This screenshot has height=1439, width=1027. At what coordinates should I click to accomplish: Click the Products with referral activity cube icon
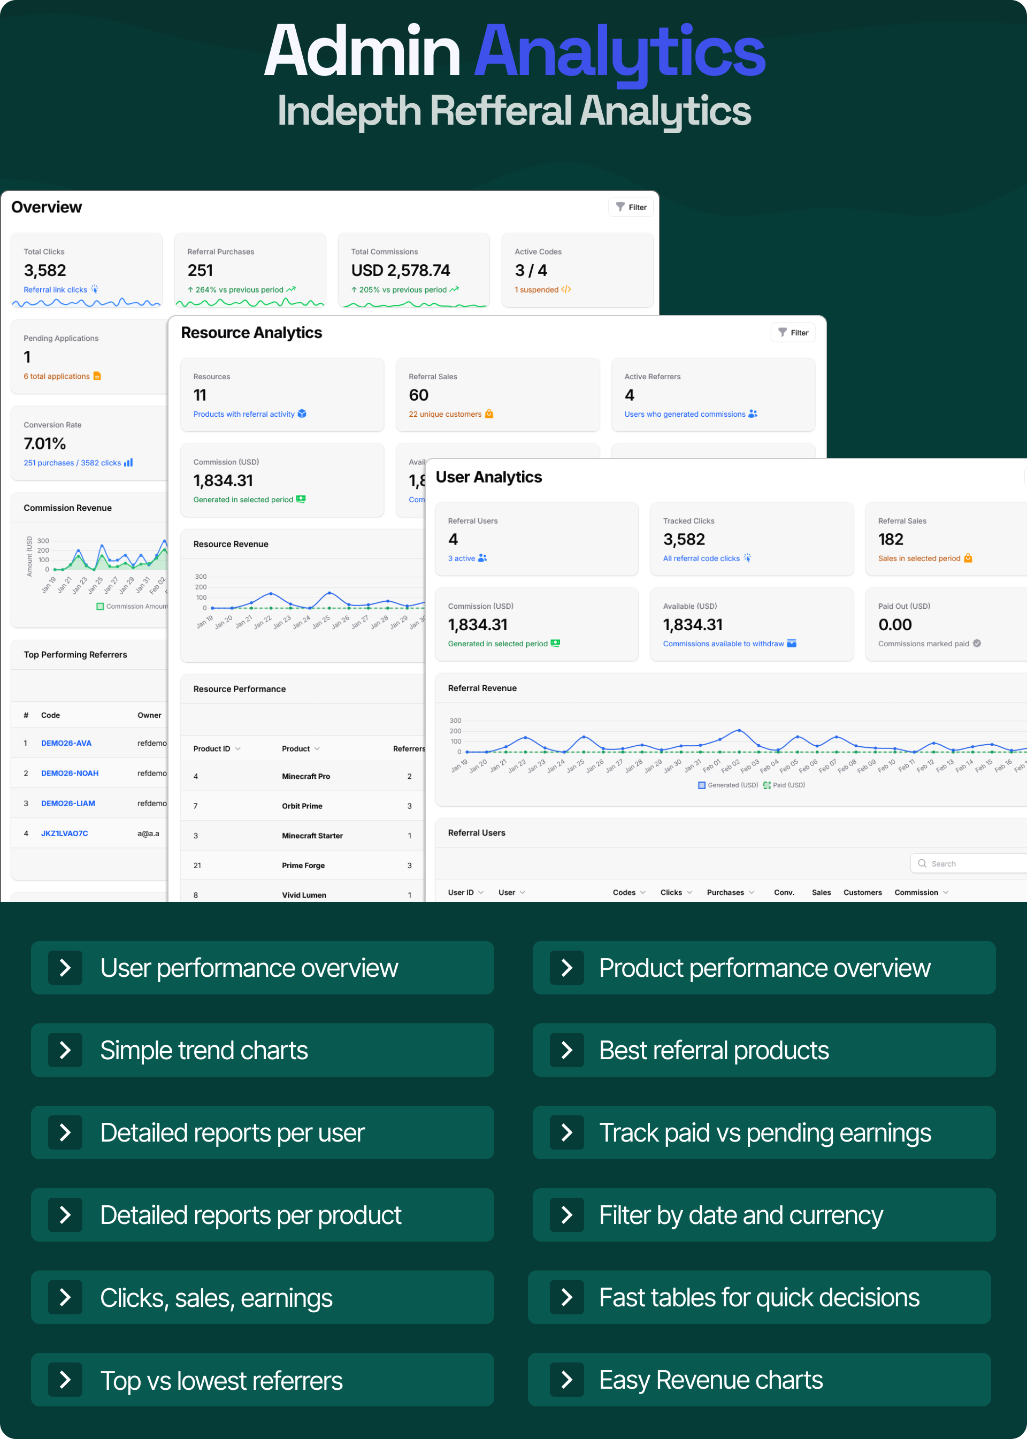point(302,414)
